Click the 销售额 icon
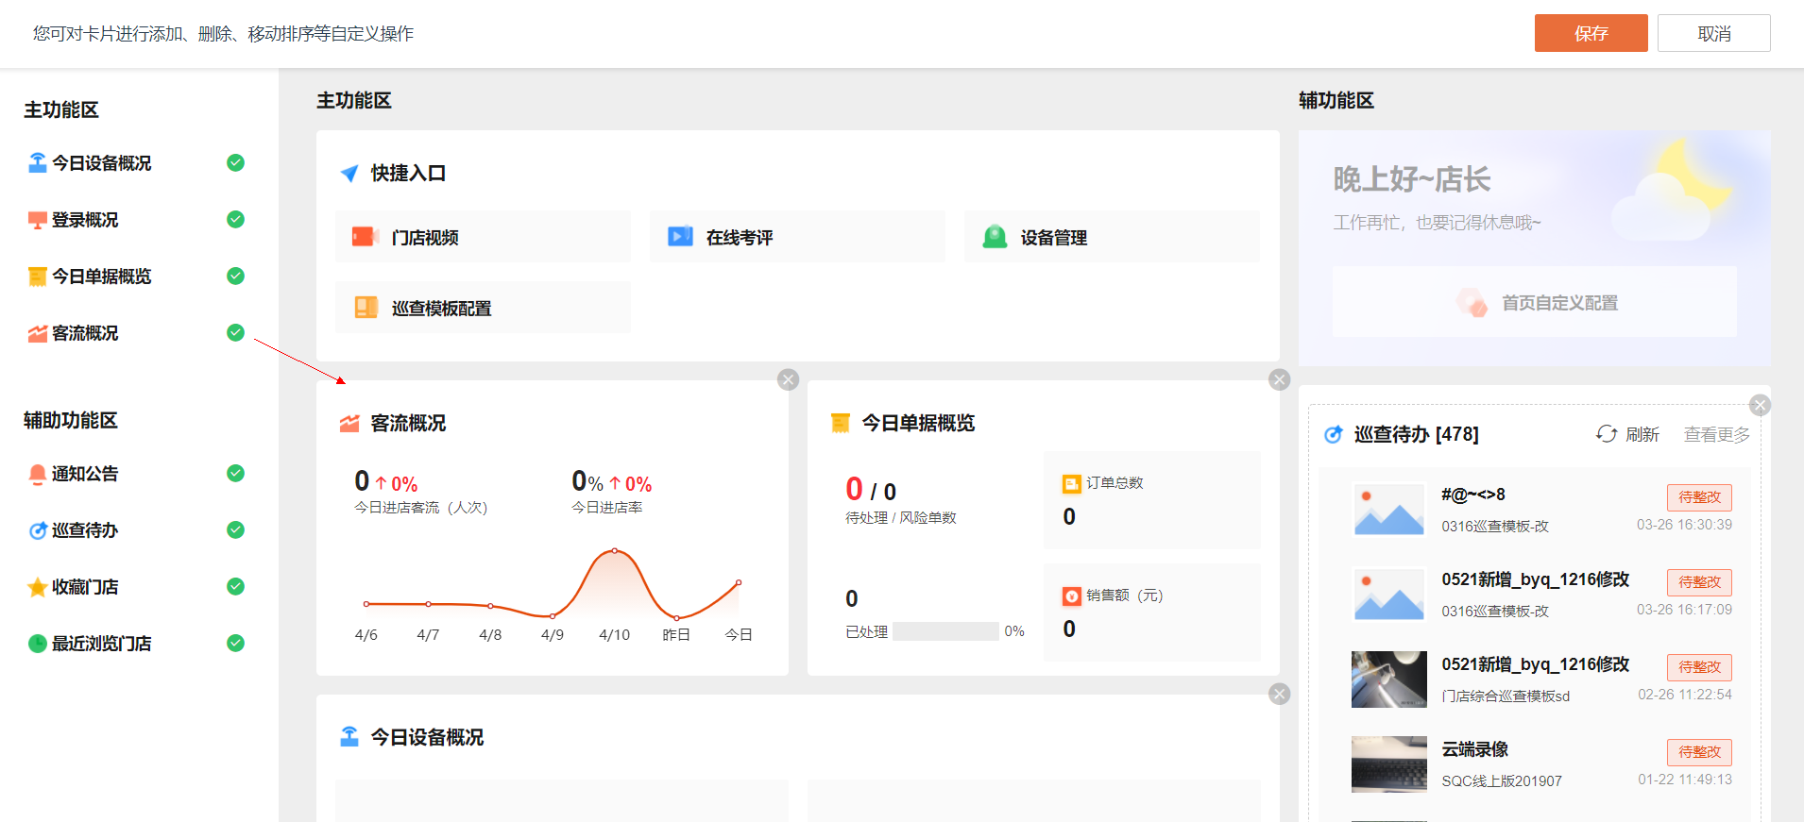 [1072, 596]
